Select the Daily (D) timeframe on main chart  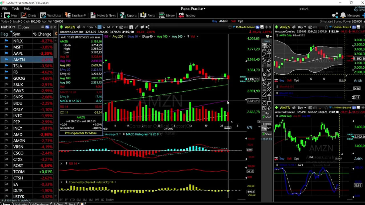(x=100, y=27)
